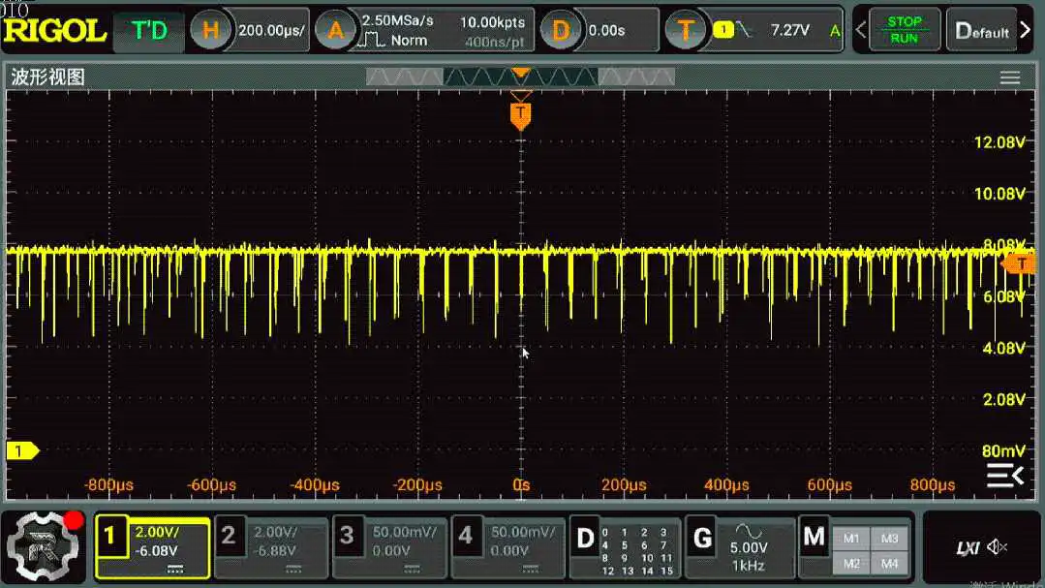Select the channel 1 ground level marker
The height and width of the screenshot is (588, 1045).
22,451
